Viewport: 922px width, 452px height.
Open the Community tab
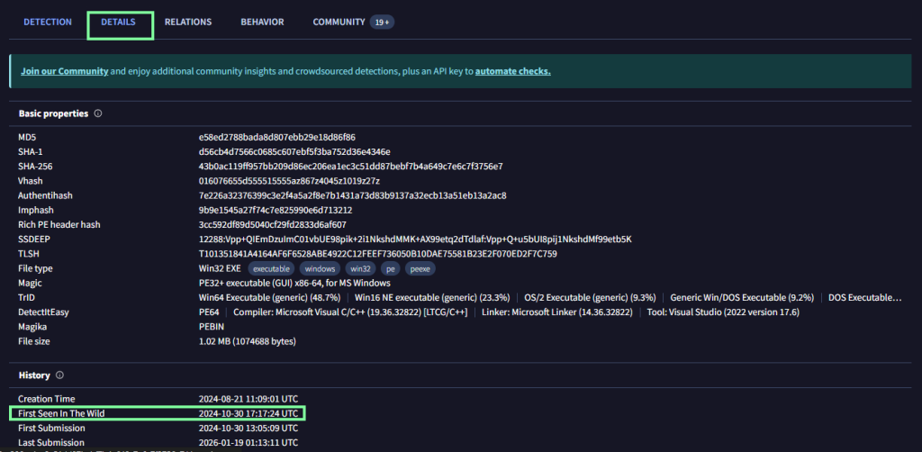click(x=339, y=22)
